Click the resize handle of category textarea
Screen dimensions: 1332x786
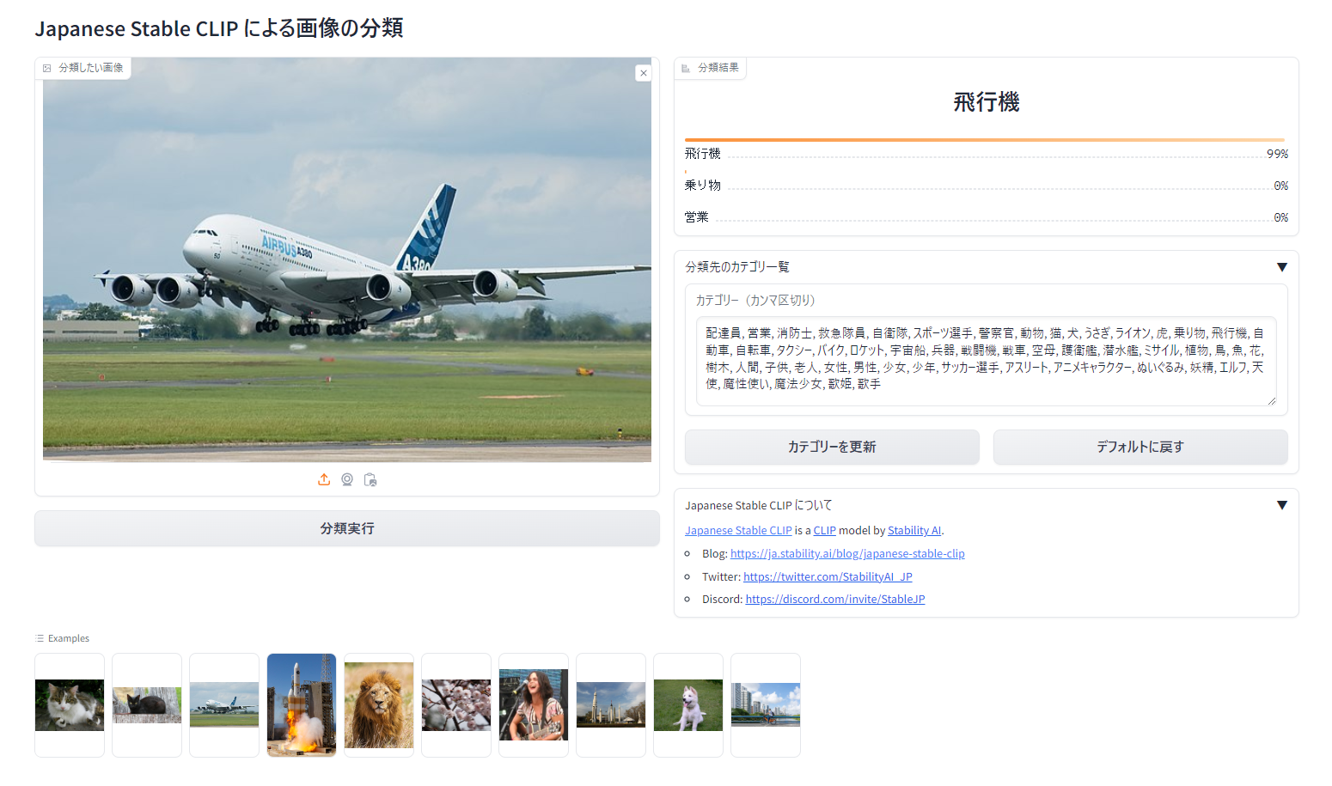point(1271,400)
